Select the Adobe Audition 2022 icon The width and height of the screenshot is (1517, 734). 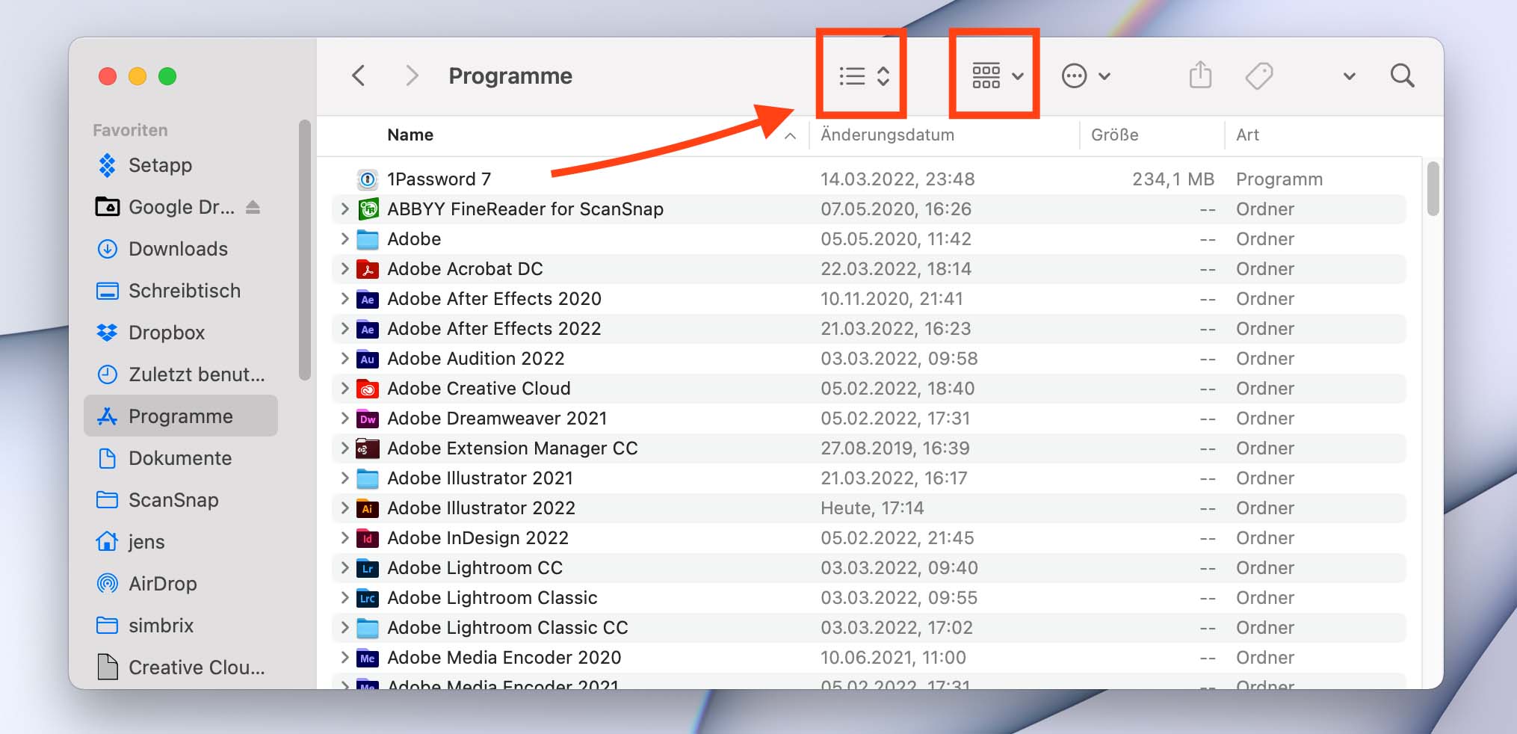(368, 359)
